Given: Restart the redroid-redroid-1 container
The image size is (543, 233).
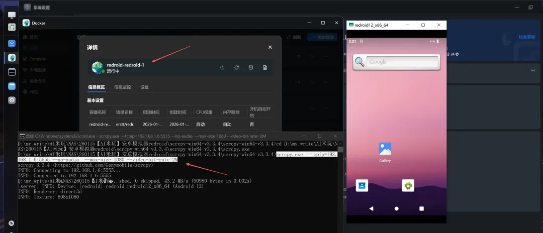Looking at the screenshot, I should coord(236,67).
